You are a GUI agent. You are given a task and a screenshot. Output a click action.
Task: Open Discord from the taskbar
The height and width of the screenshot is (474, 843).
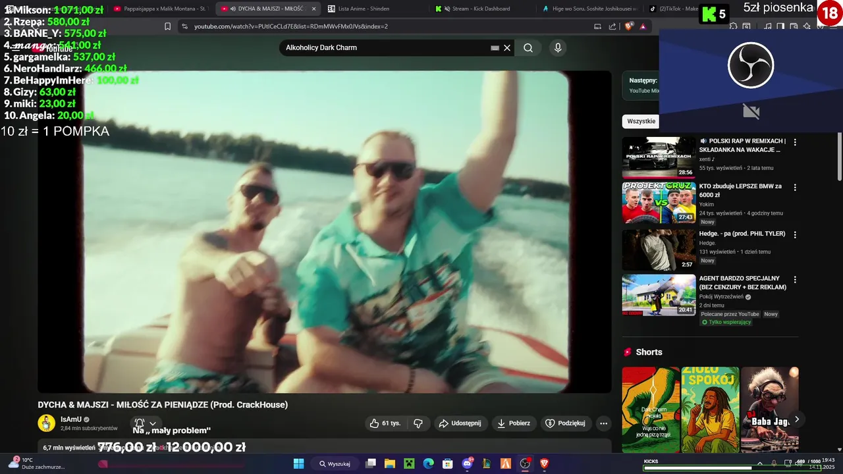[468, 463]
